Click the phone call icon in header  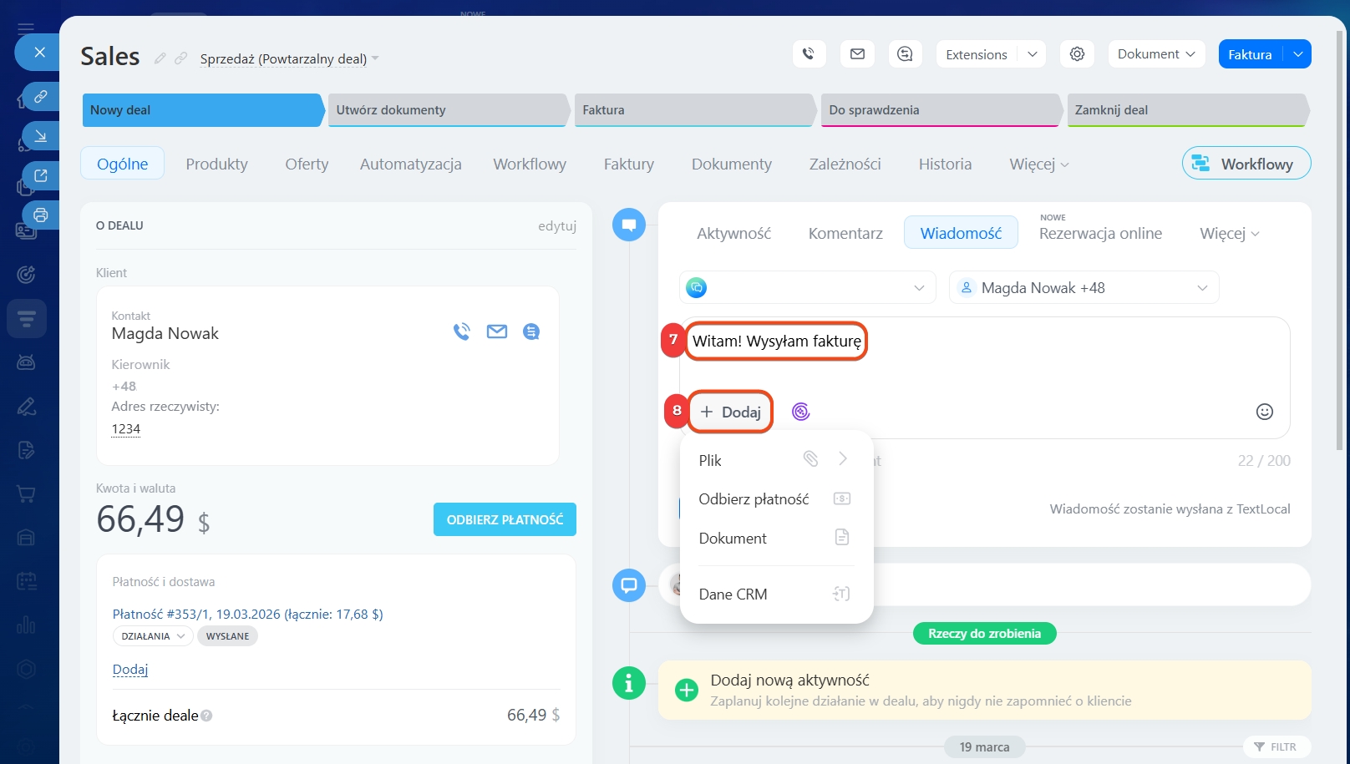808,54
